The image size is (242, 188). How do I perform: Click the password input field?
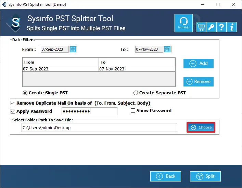tap(89, 111)
